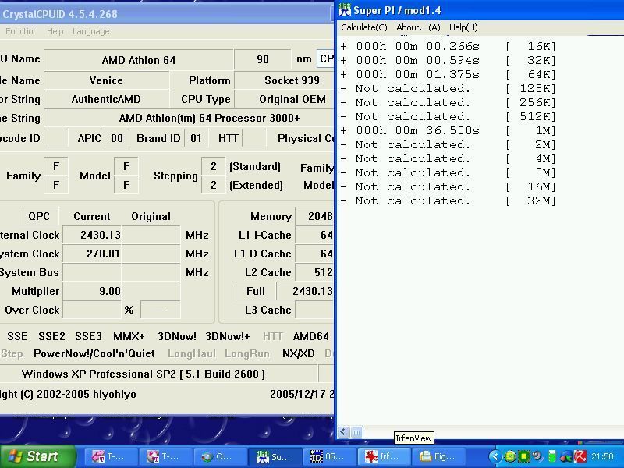Click the 21:50 system clock
Image resolution: width=624 pixels, height=468 pixels.
click(x=602, y=456)
